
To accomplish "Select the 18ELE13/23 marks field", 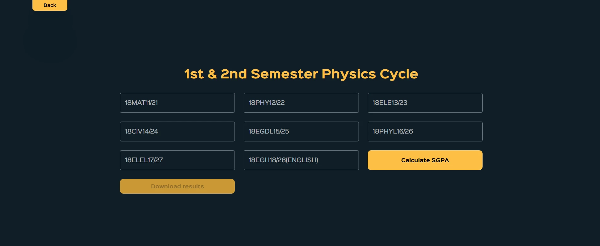I will coord(425,103).
